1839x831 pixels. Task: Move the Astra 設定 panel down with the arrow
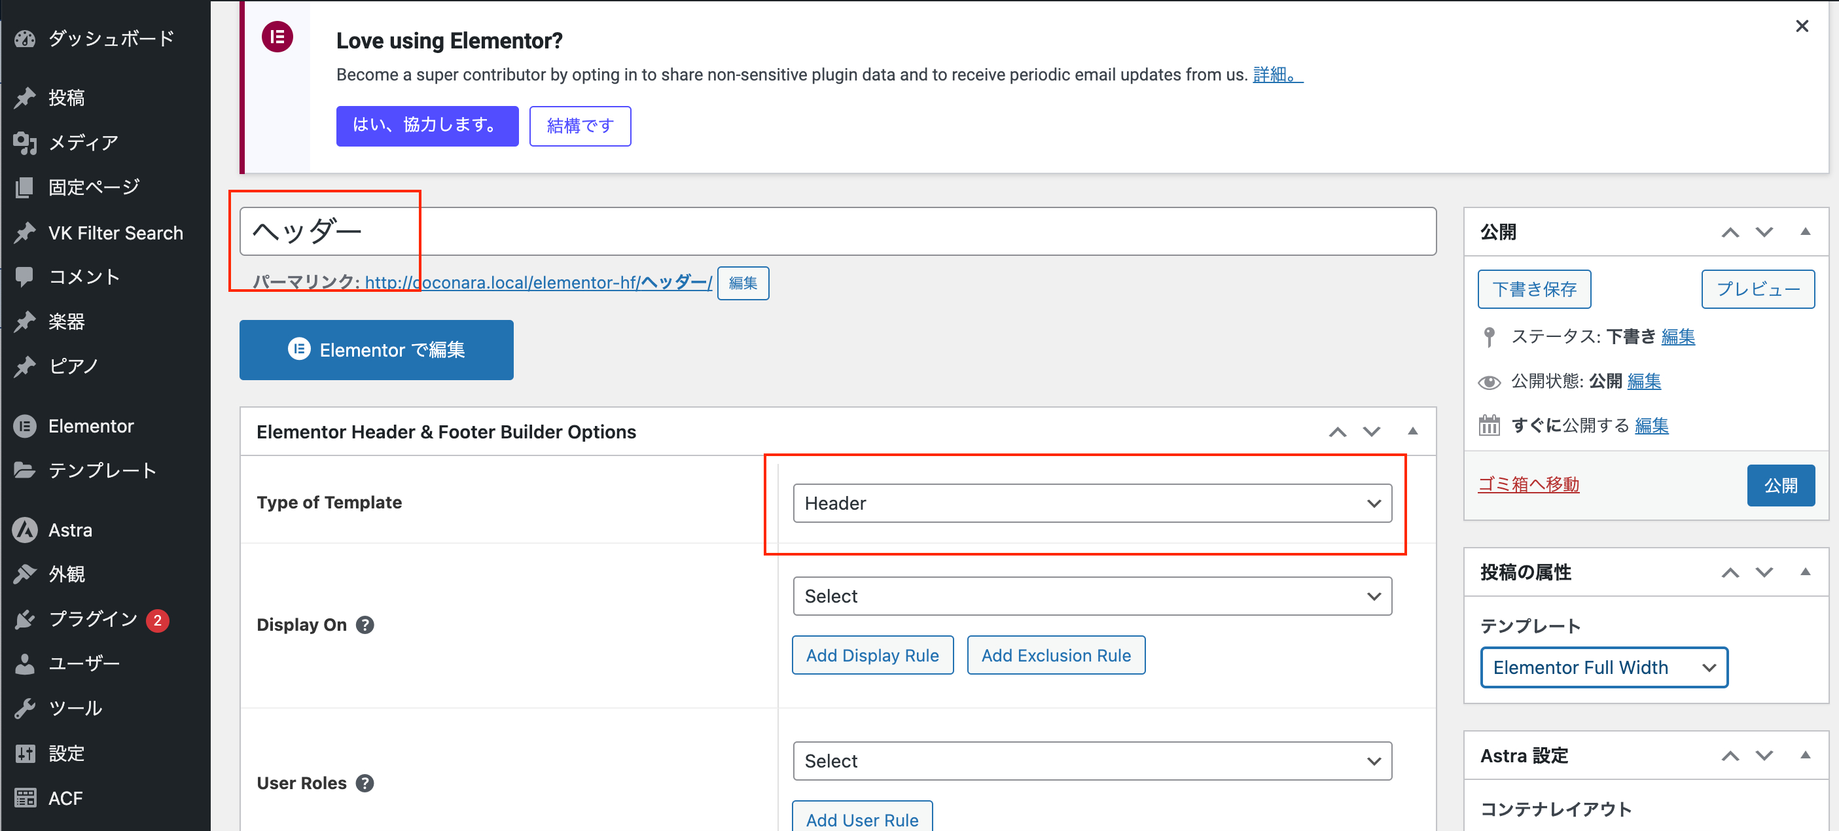tap(1763, 755)
